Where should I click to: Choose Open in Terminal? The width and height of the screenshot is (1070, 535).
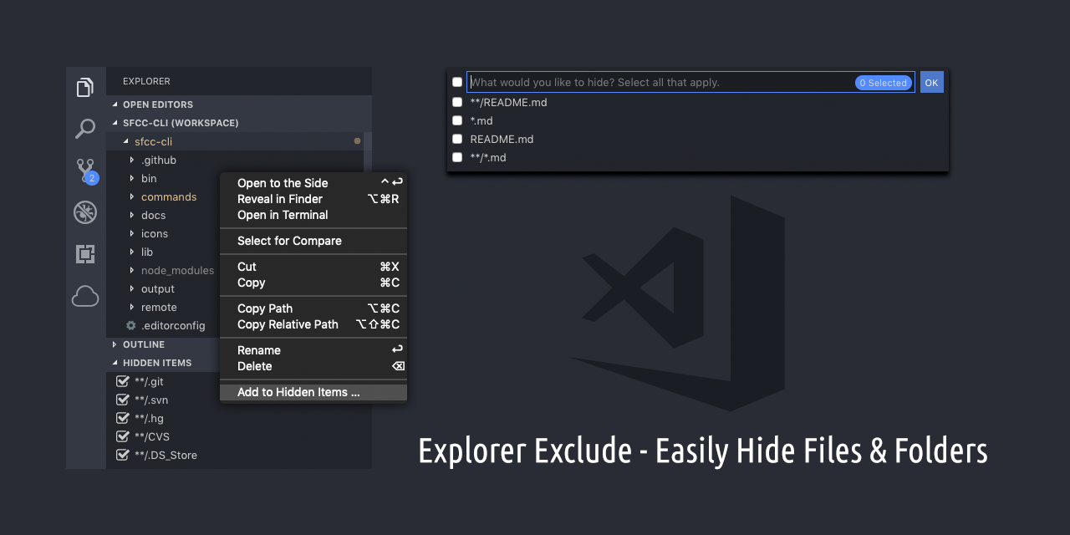coord(313,215)
